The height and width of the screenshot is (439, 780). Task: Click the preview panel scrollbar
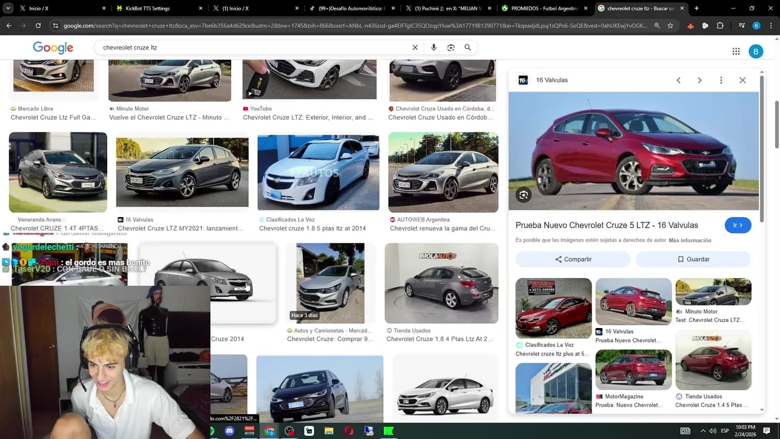click(761, 149)
